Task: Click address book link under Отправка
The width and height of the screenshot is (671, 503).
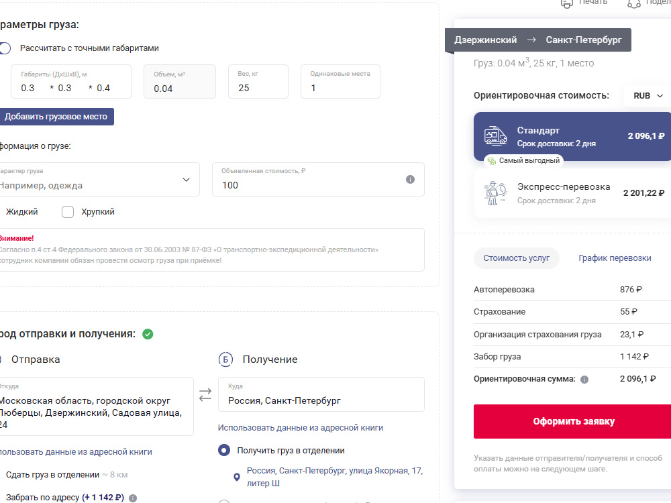Action: click(x=76, y=452)
